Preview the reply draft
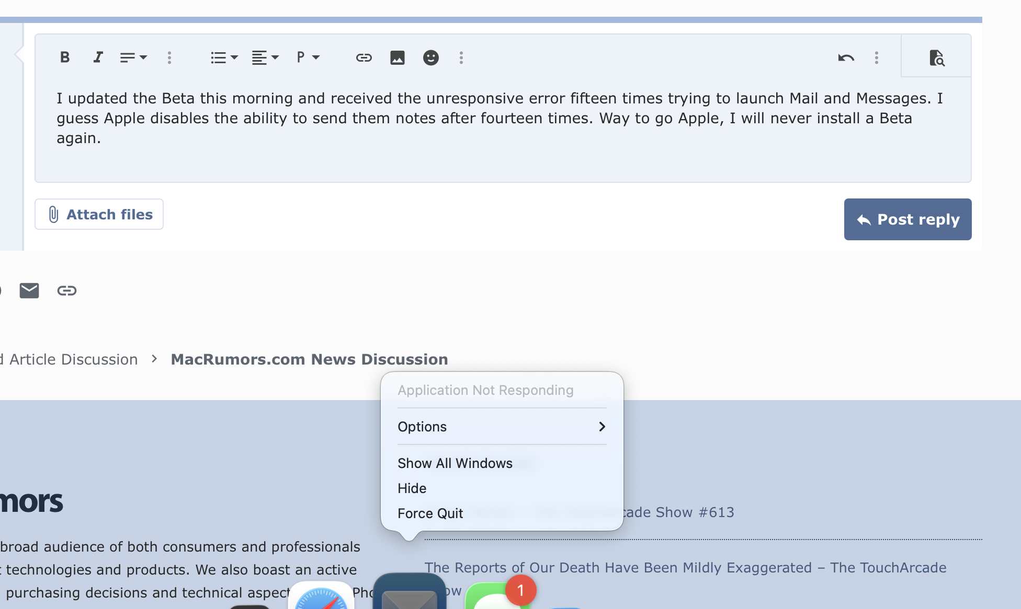Image resolution: width=1021 pixels, height=609 pixels. tap(936, 57)
